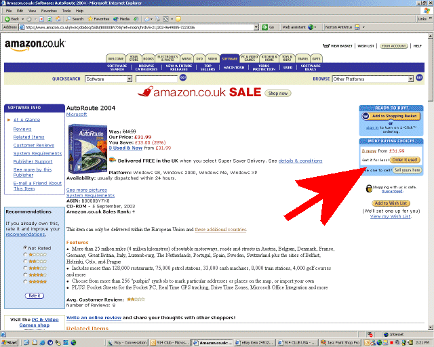Expand the Address bar URL dropdown arrow
This screenshot has width=434, height=347.
click(256, 27)
